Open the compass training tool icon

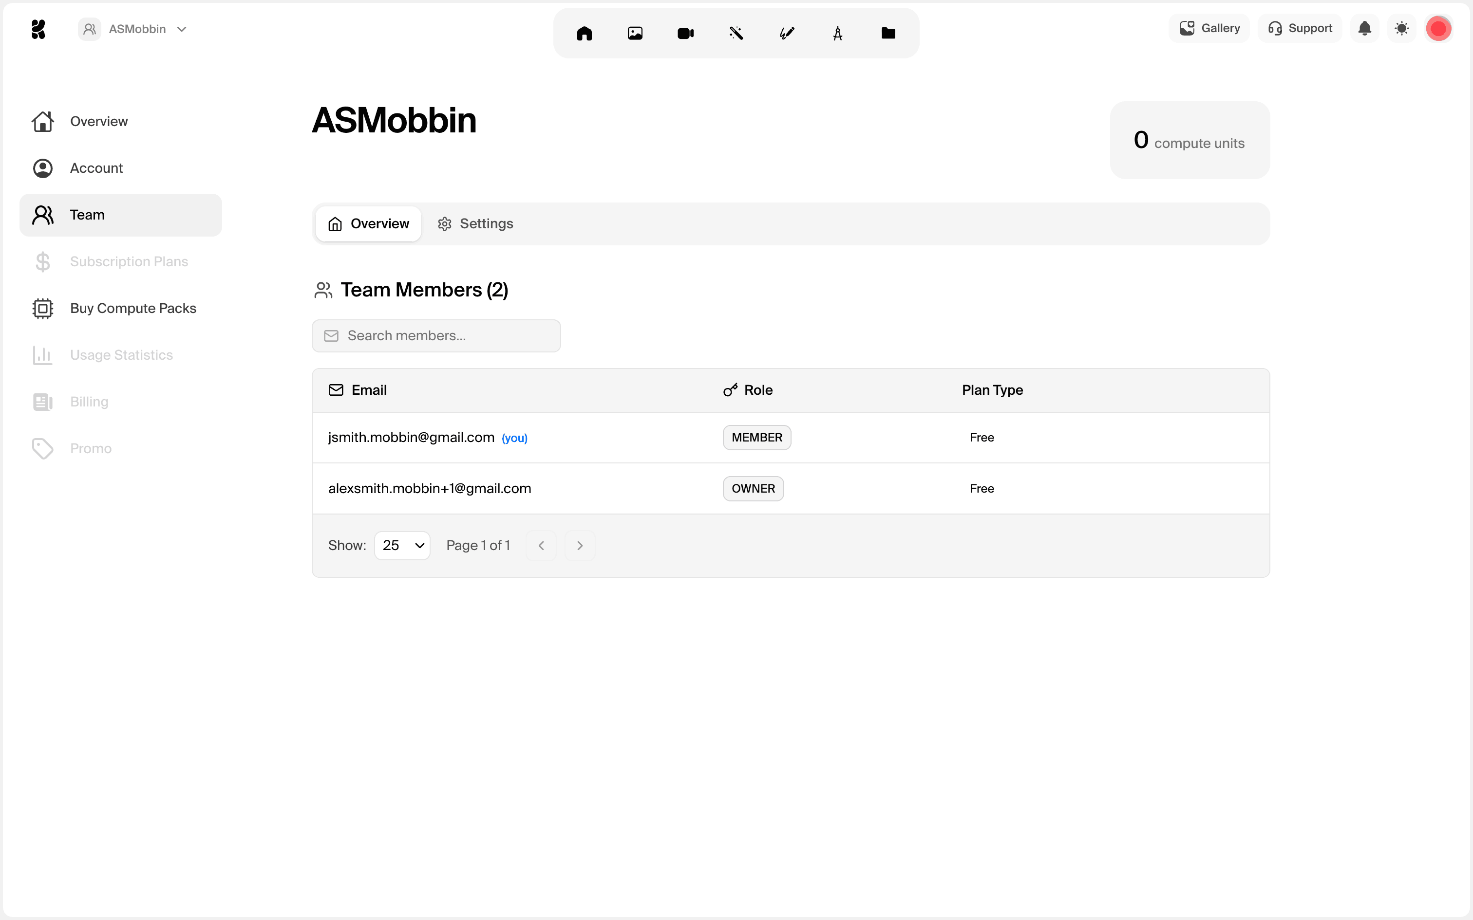click(837, 34)
